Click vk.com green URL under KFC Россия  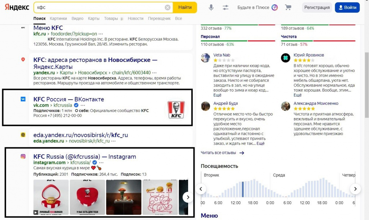point(41,105)
